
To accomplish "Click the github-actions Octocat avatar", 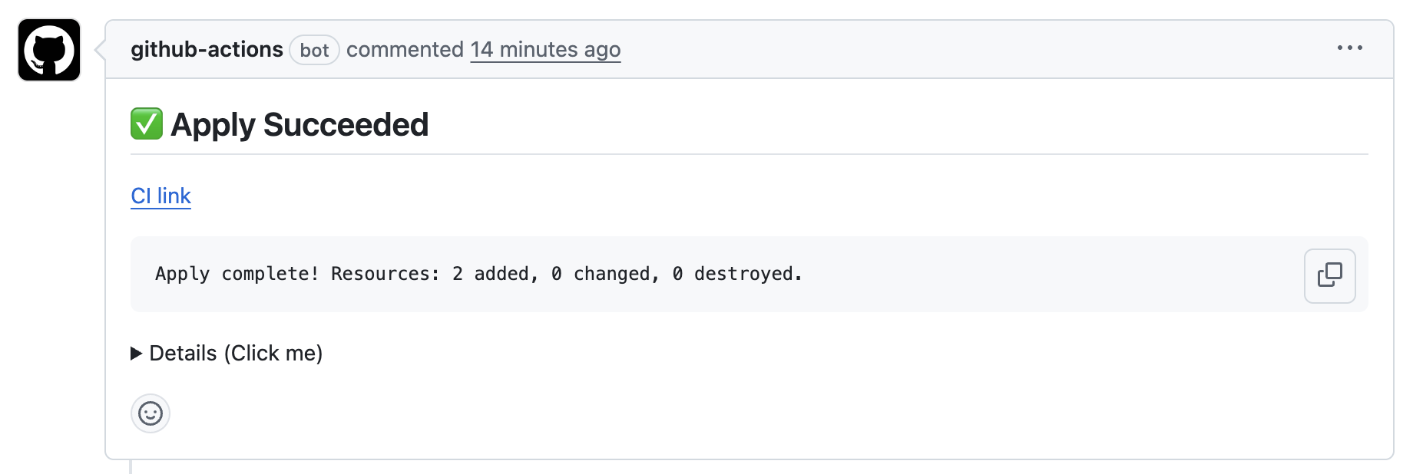I will [x=49, y=50].
